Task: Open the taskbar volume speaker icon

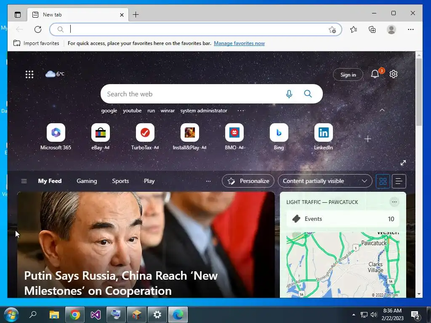Action: point(374,315)
